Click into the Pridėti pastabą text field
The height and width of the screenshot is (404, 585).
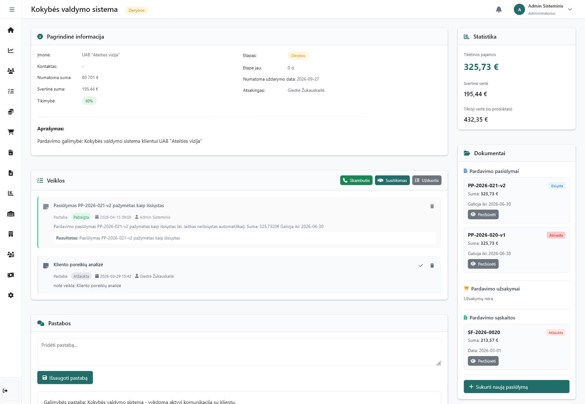click(x=239, y=352)
